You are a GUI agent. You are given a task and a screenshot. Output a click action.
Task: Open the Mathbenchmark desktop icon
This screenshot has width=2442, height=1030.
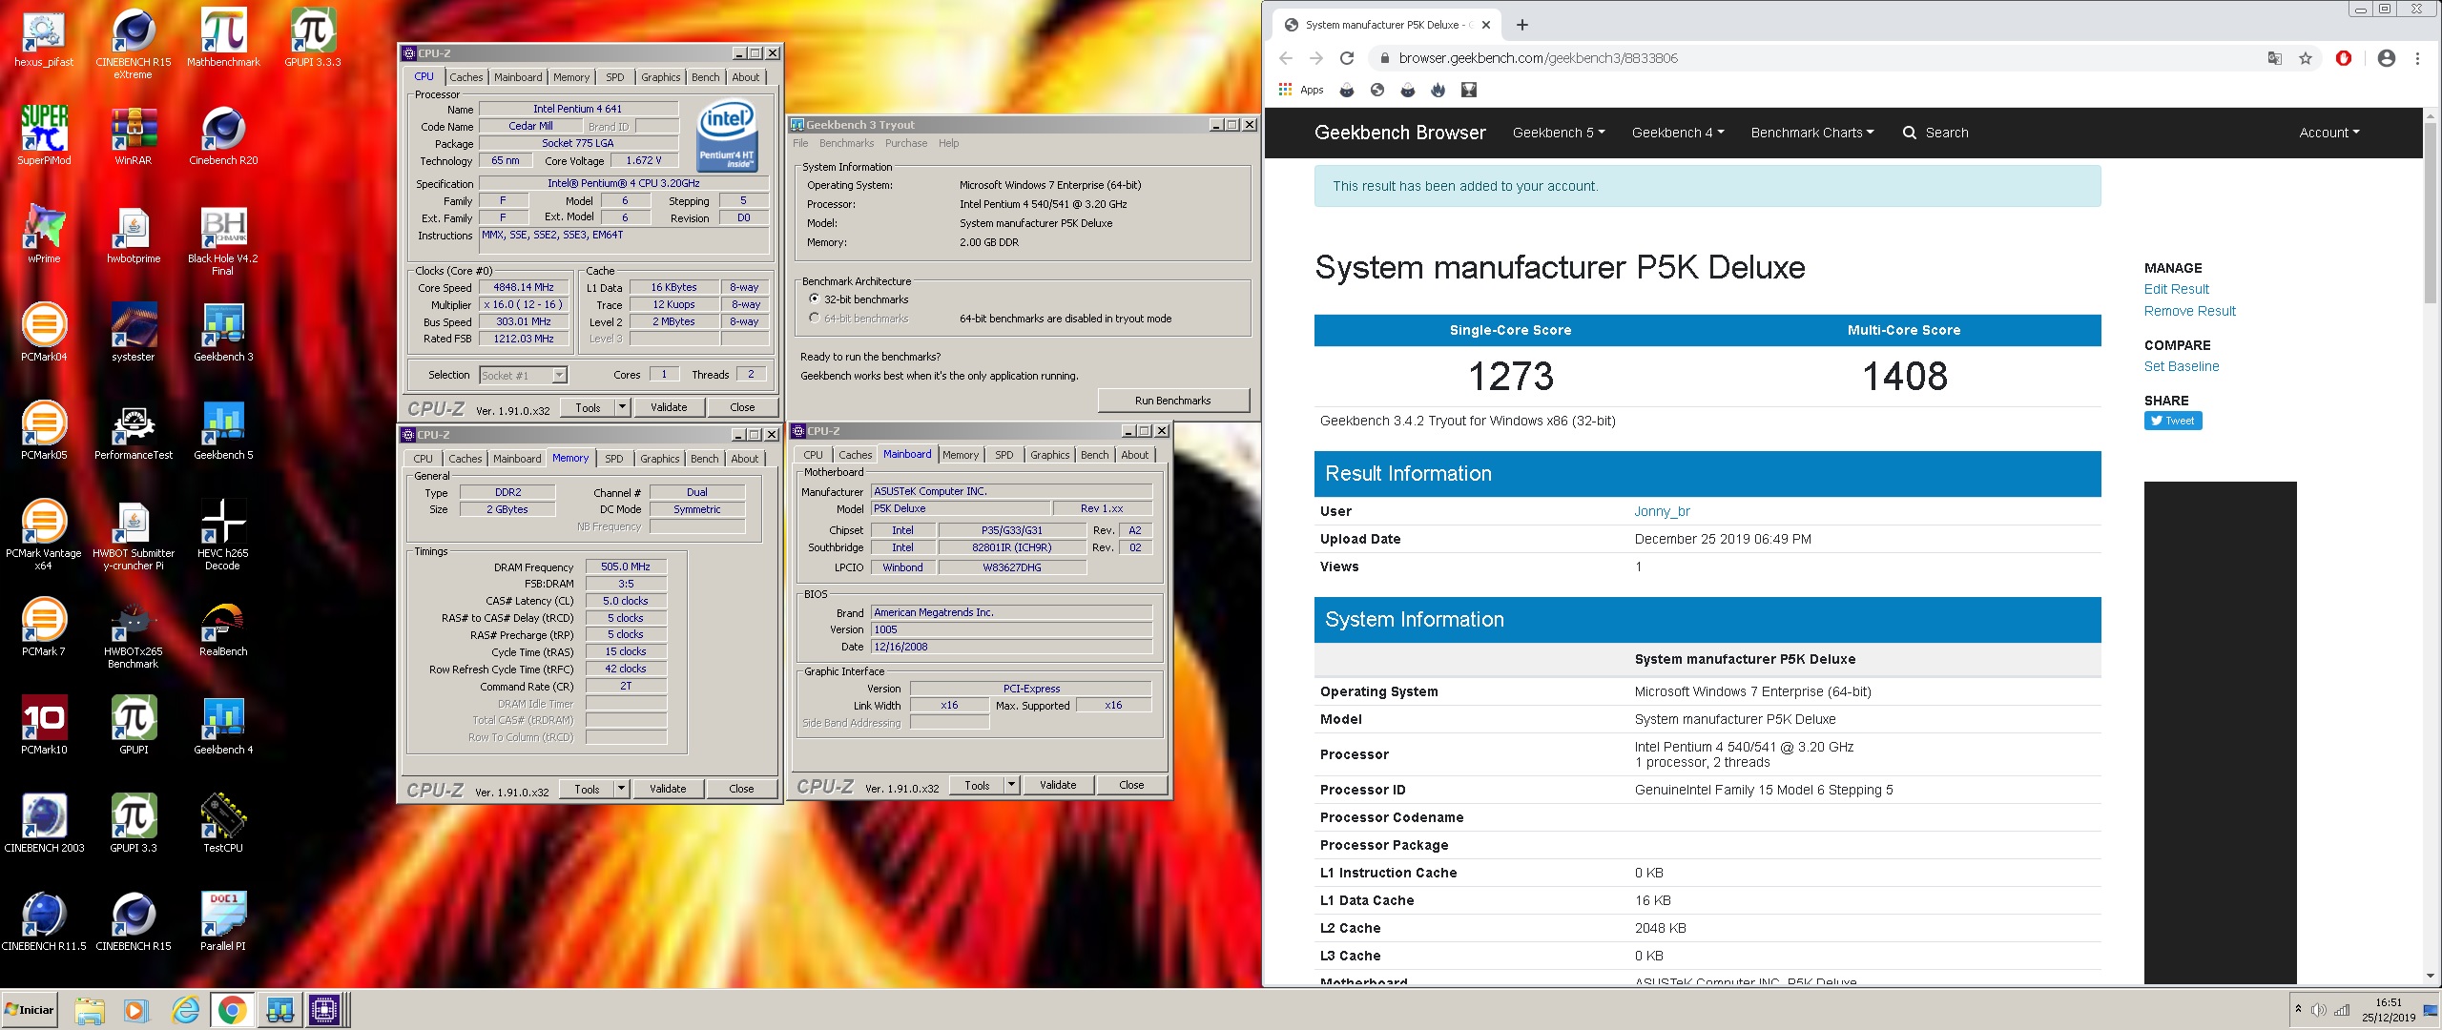pos(223,38)
